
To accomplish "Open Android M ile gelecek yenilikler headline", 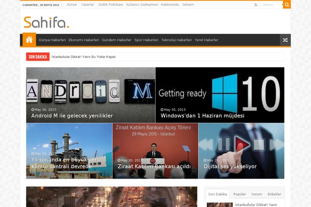I will coord(72,116).
